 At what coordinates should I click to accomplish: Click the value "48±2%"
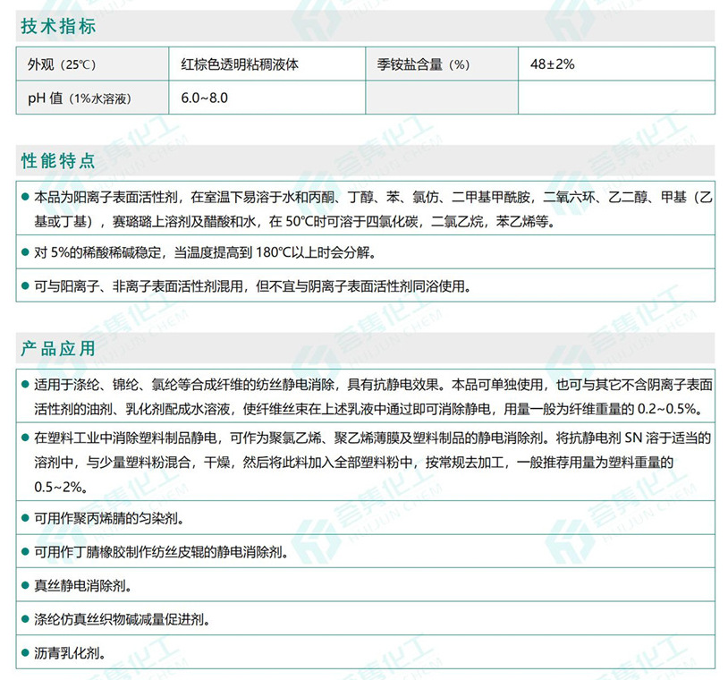click(x=552, y=64)
